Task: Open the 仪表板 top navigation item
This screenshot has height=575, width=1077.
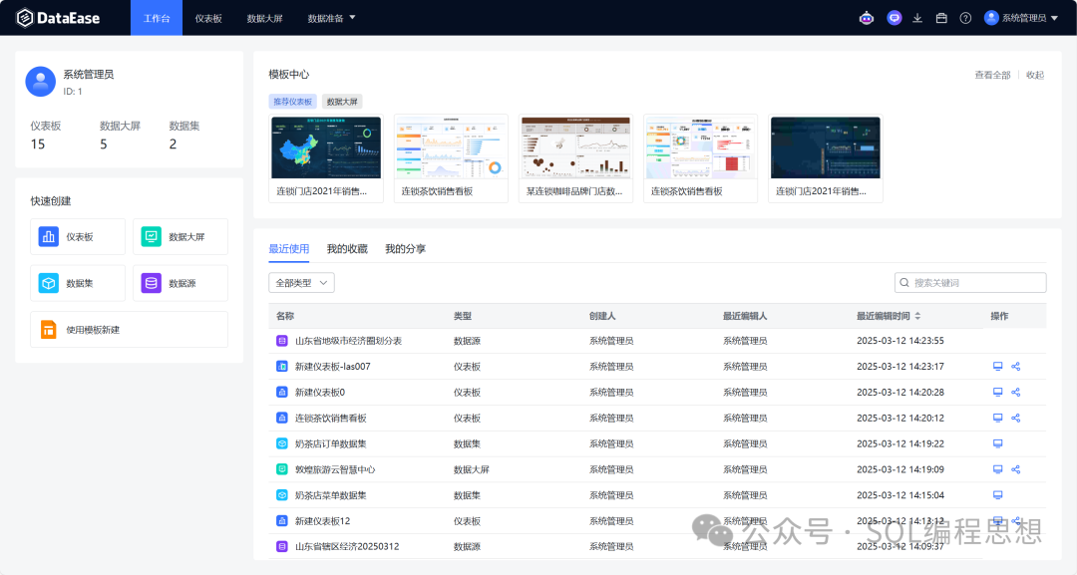Action: [x=208, y=18]
